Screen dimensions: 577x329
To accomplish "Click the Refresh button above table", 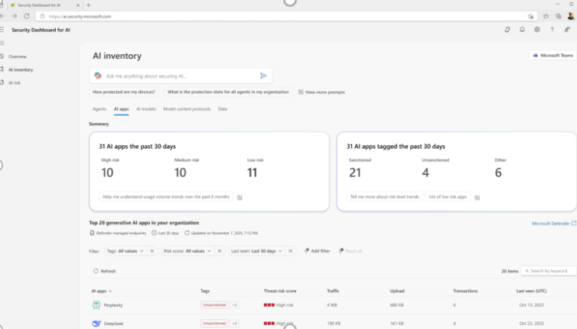I will [x=105, y=271].
